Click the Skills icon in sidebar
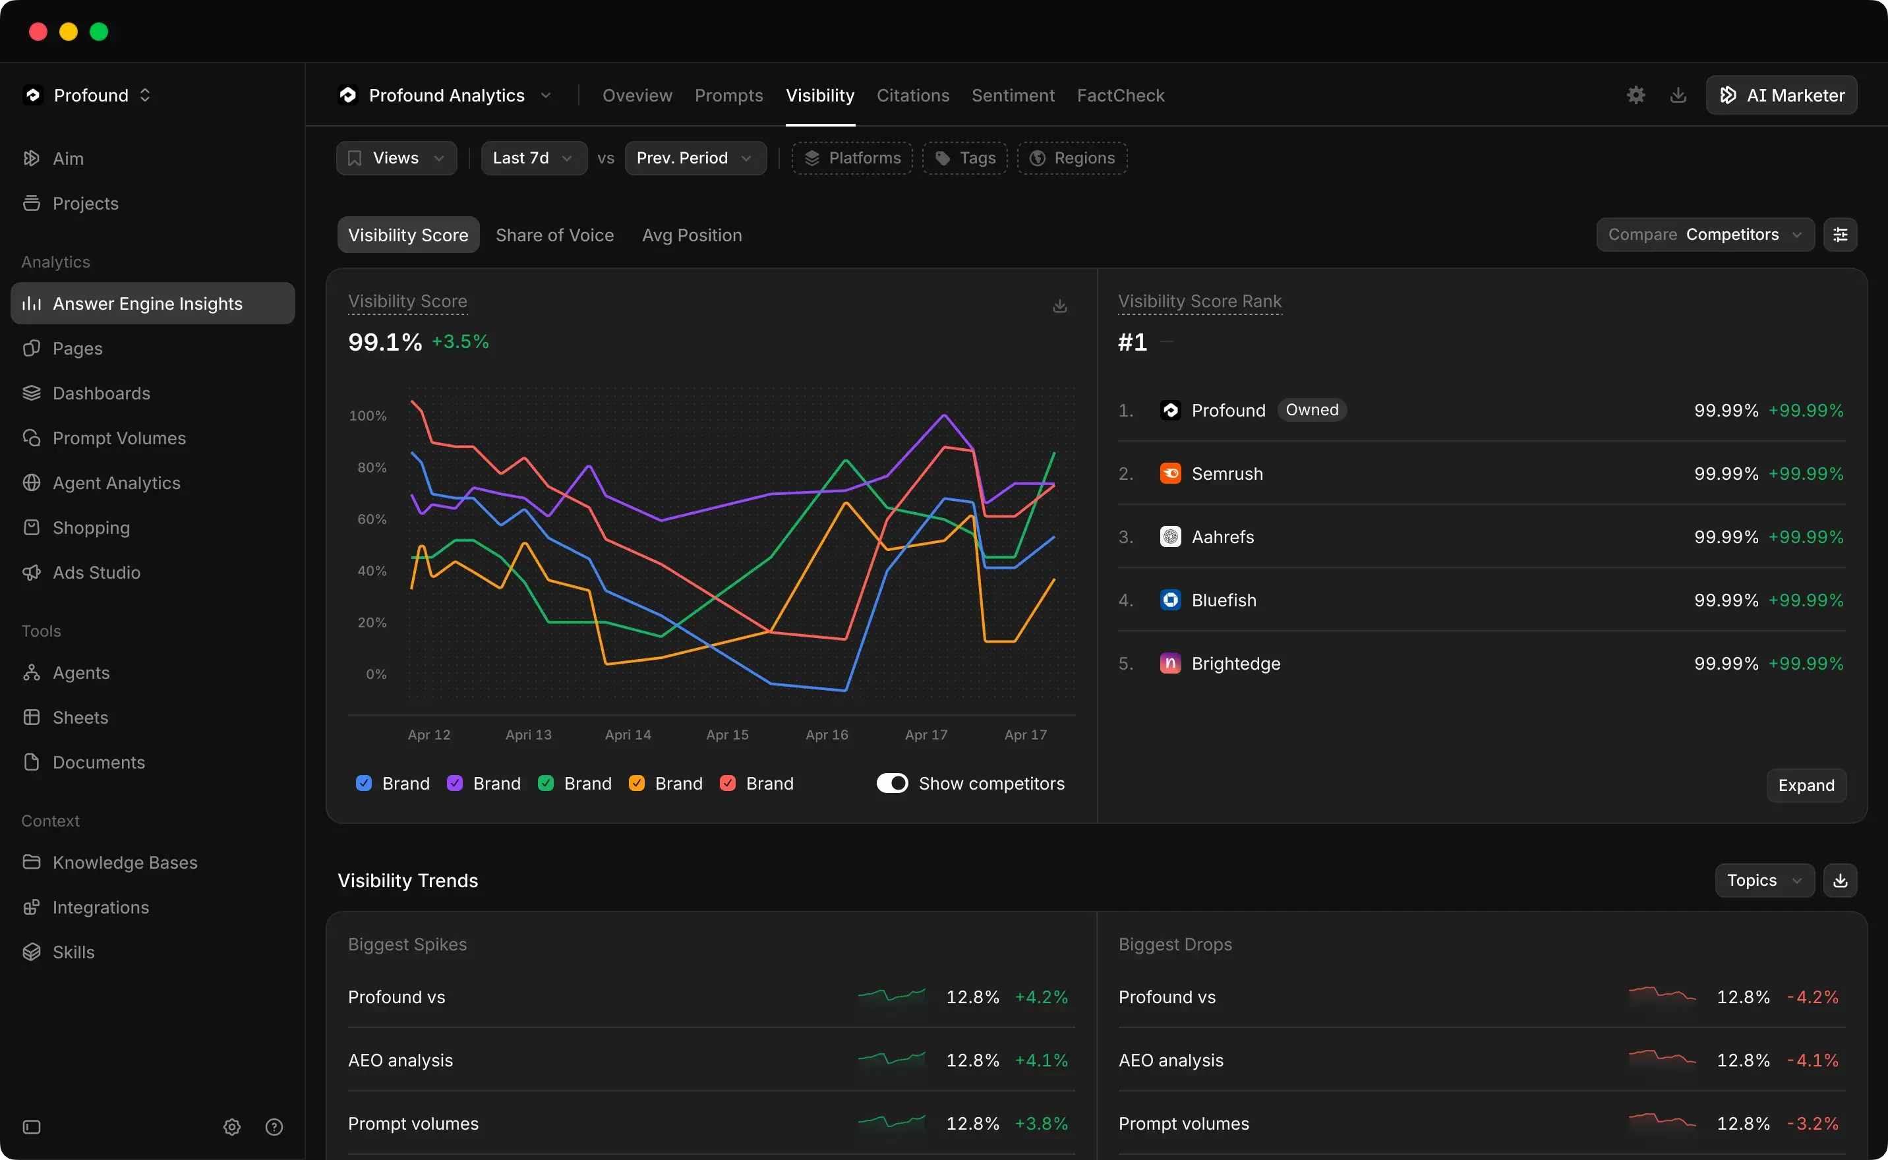This screenshot has height=1160, width=1888. pyautogui.click(x=32, y=952)
